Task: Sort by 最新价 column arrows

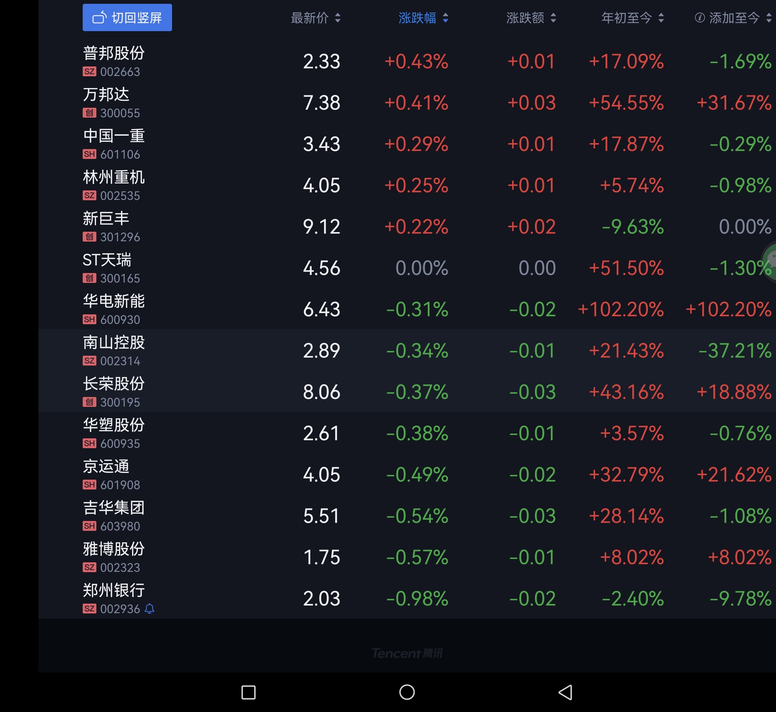Action: [338, 18]
